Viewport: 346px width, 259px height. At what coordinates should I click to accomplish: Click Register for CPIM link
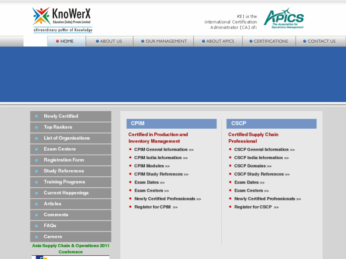[156, 207]
